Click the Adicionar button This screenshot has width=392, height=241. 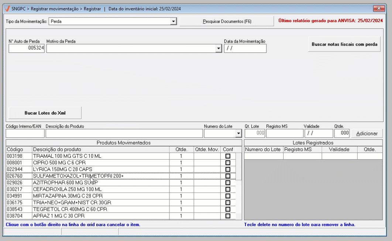367,133
